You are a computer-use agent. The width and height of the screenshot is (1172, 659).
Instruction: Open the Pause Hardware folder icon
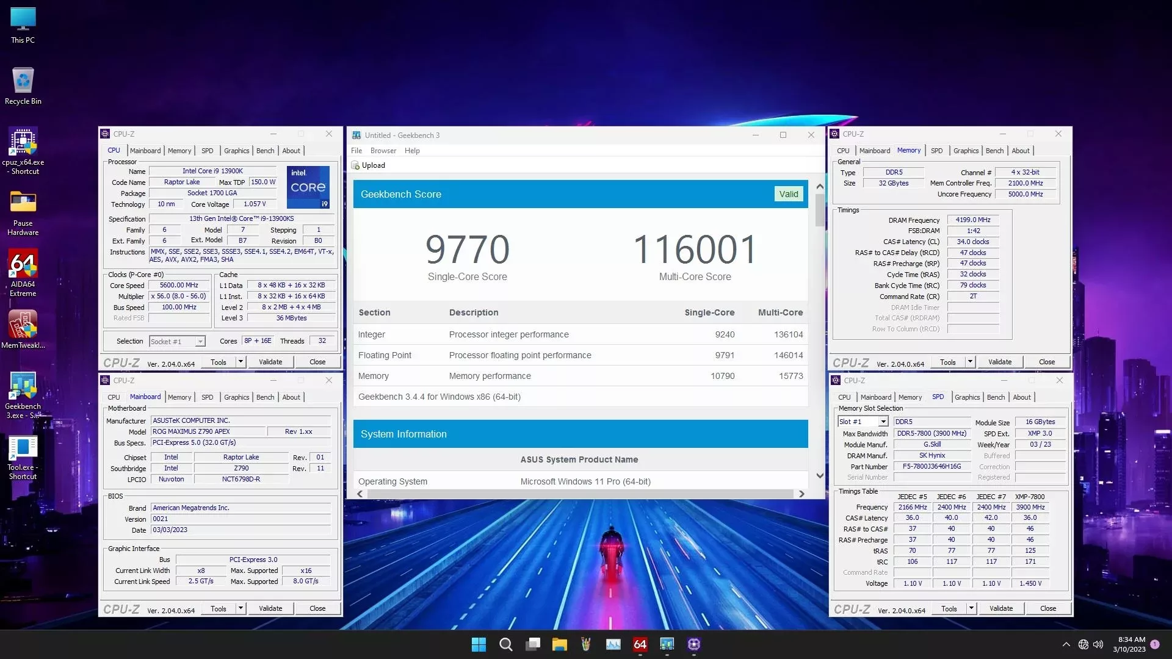click(23, 203)
